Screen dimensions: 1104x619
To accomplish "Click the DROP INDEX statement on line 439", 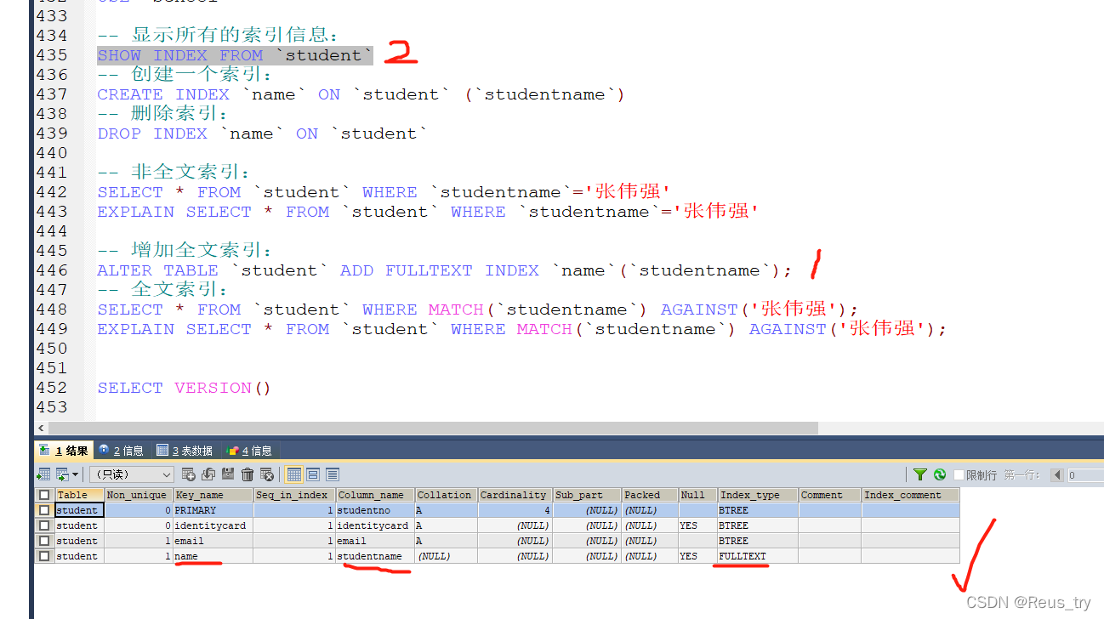I will (262, 133).
